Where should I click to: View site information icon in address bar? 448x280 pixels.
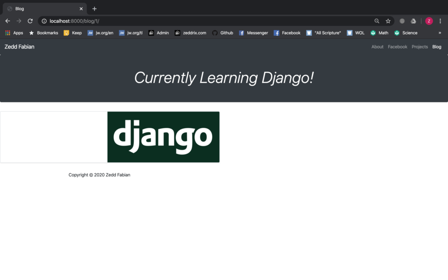(x=44, y=21)
